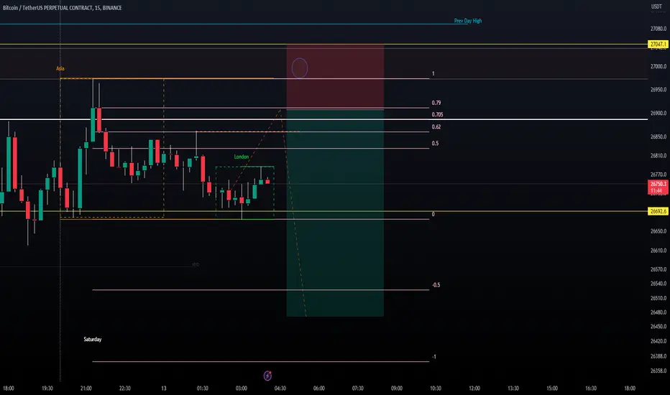Click the lightning event icon on time axis

click(x=267, y=376)
